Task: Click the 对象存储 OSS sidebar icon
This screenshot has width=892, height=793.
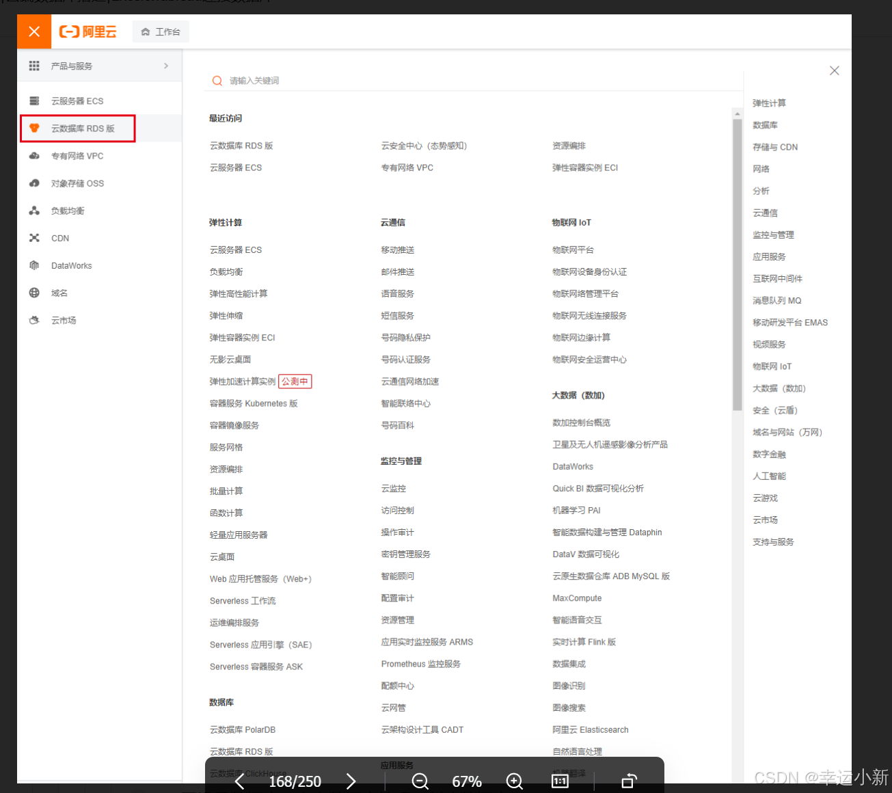Action: tap(34, 183)
